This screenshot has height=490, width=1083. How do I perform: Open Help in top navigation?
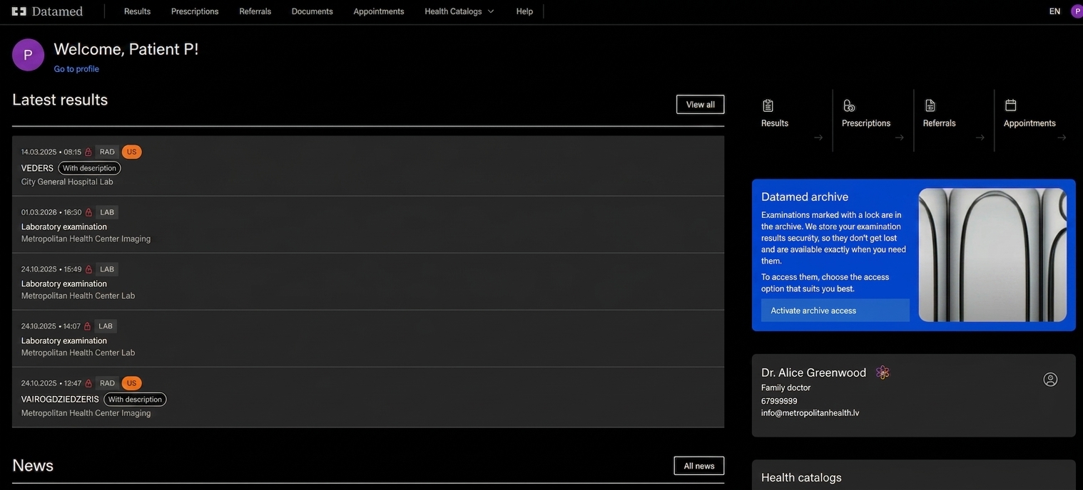coord(524,11)
